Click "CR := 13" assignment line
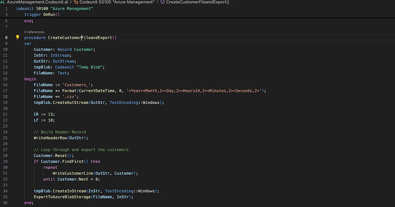Image resolution: width=395 pixels, height=207 pixels. pyautogui.click(x=44, y=114)
